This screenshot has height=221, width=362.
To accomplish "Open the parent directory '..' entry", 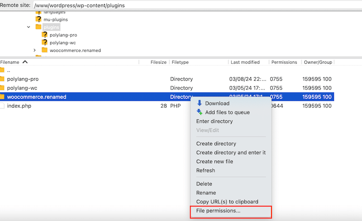I will tap(9, 70).
